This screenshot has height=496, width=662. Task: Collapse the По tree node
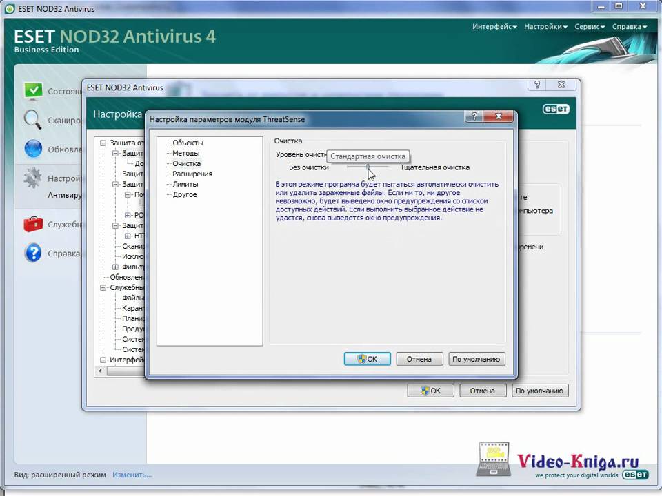click(x=128, y=194)
